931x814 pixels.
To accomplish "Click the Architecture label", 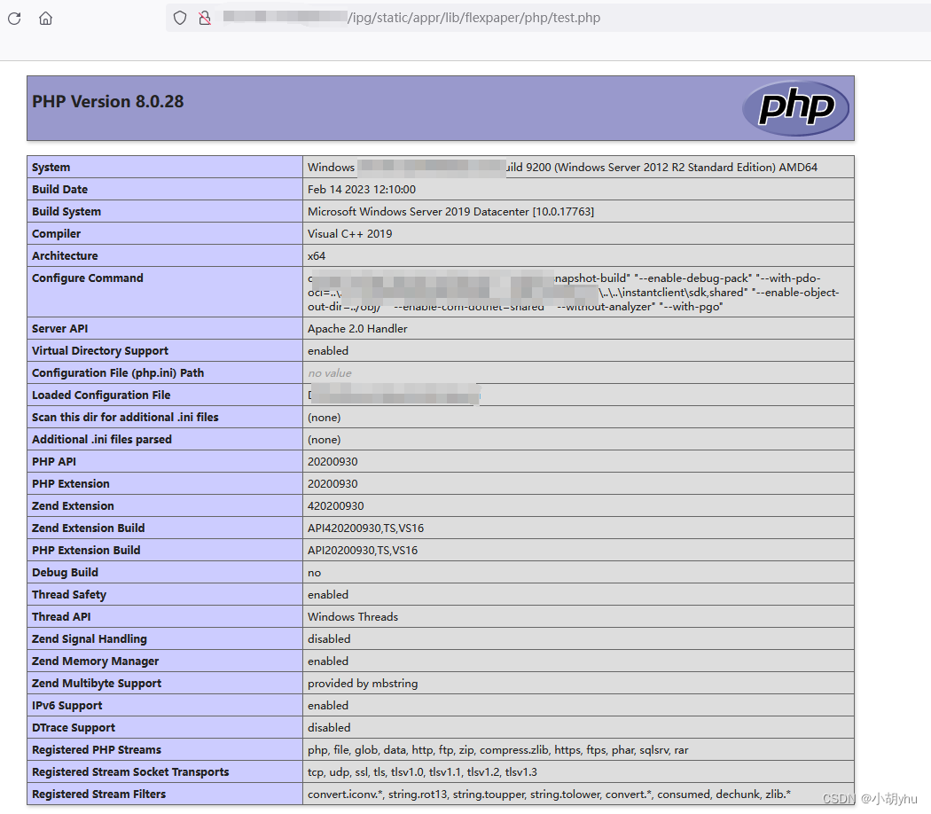I will tap(65, 256).
